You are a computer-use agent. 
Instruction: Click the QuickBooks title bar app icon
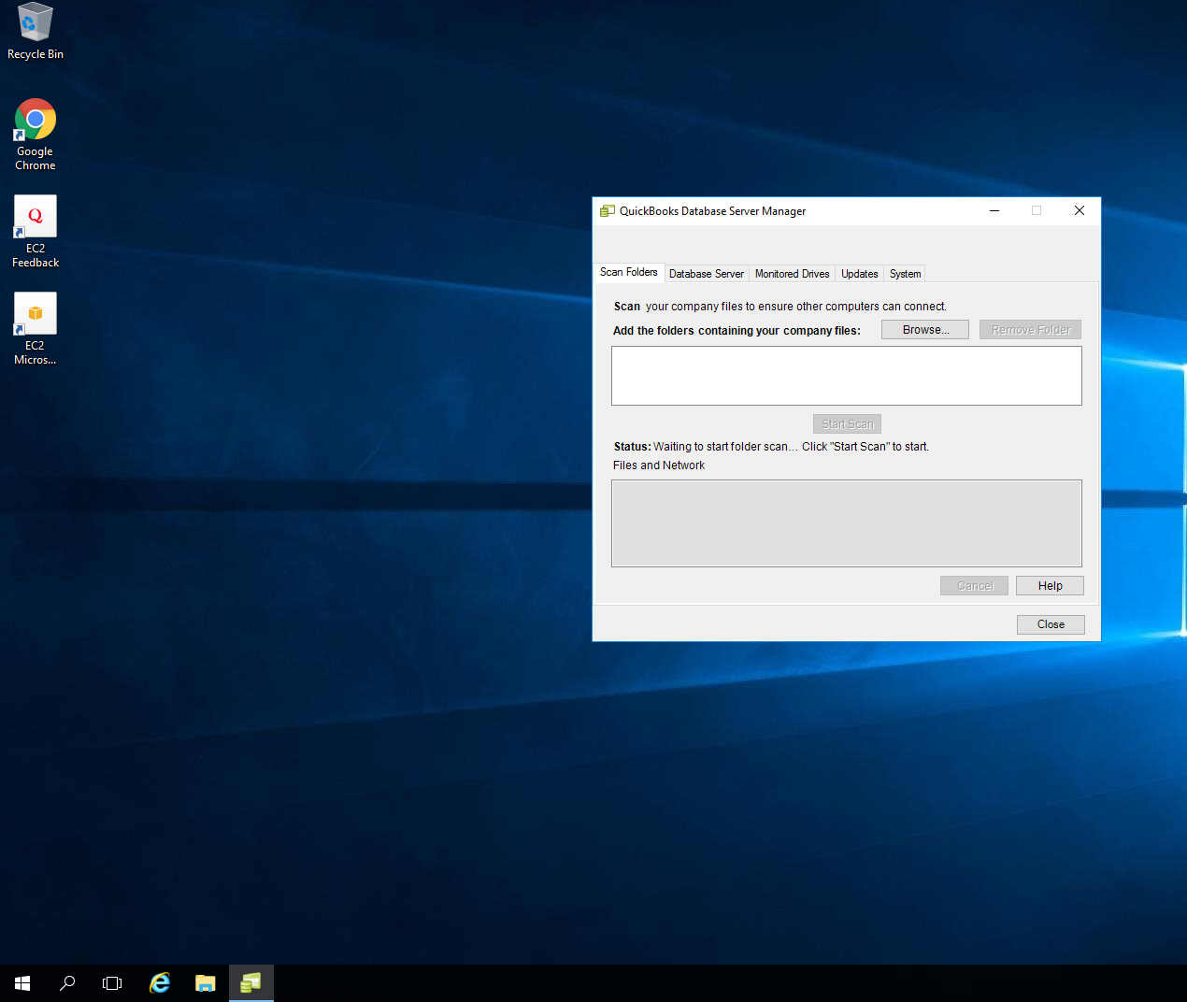tap(608, 211)
